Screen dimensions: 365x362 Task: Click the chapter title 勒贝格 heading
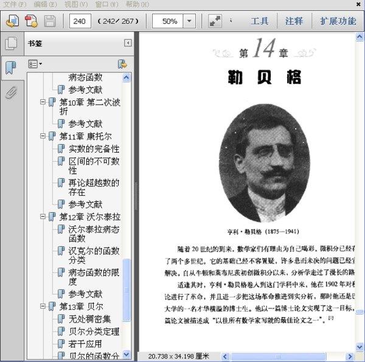point(264,77)
